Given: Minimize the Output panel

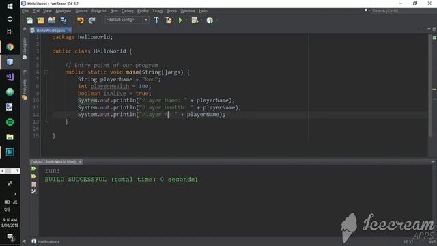Looking at the screenshot, I should click(x=433, y=161).
